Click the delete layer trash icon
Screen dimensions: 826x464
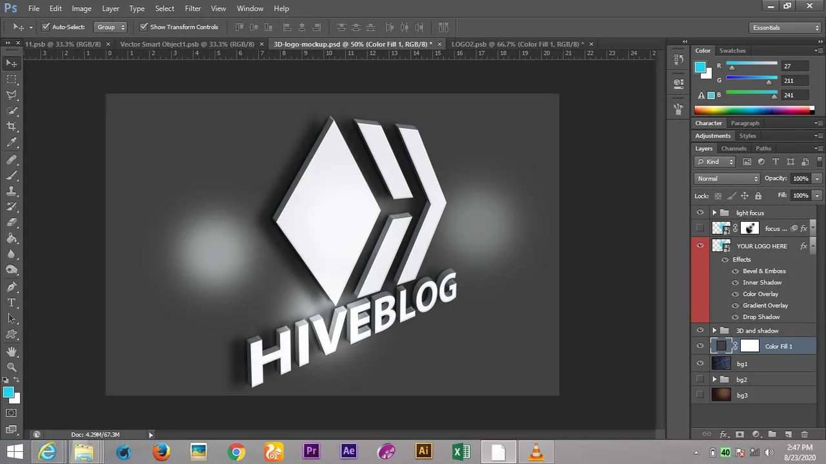click(x=804, y=434)
